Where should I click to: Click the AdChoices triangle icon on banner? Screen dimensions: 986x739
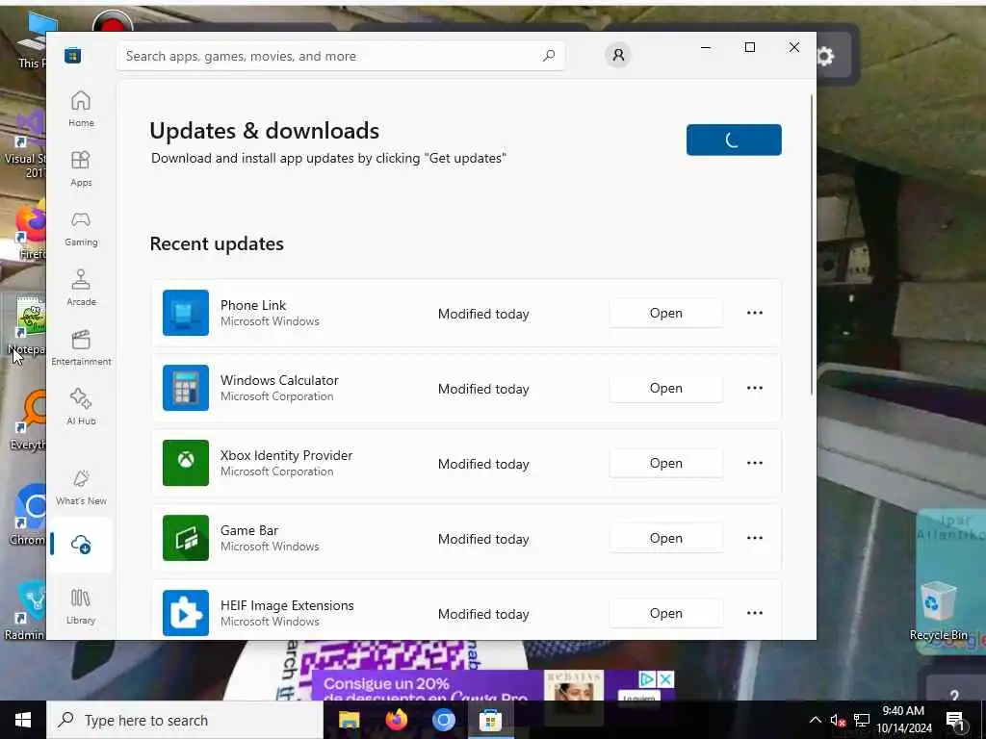[x=647, y=678]
